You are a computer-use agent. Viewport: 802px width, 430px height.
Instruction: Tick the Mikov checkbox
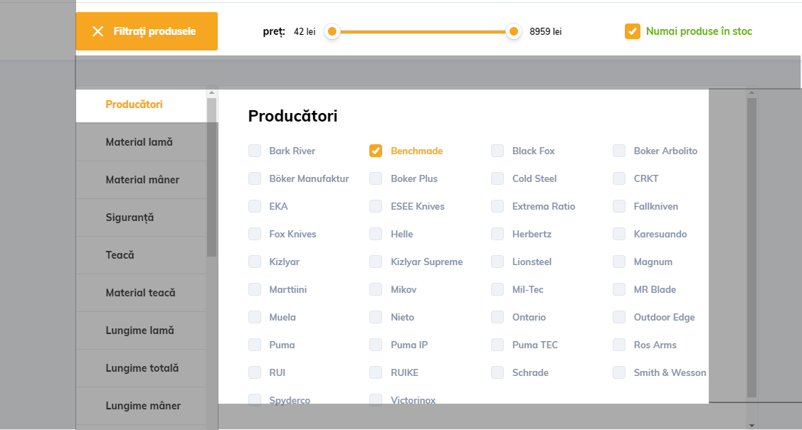pos(376,289)
